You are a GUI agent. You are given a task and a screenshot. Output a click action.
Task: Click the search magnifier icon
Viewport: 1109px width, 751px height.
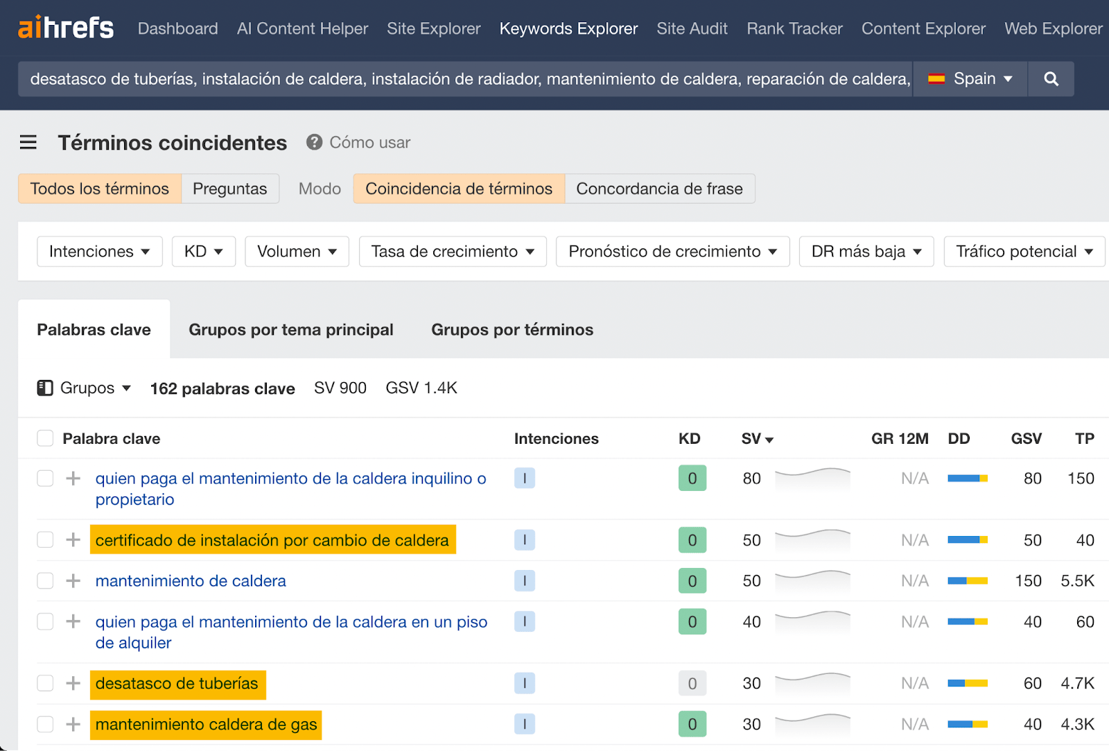point(1051,78)
